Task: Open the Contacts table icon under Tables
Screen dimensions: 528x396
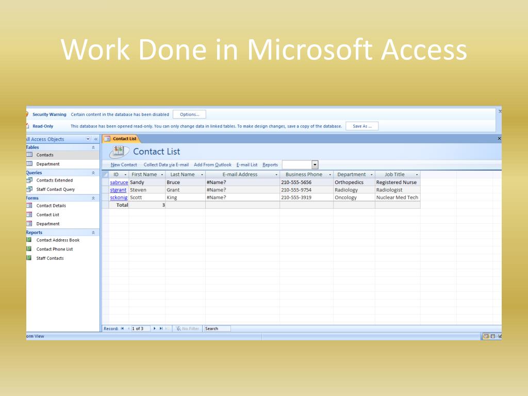Action: [x=29, y=155]
